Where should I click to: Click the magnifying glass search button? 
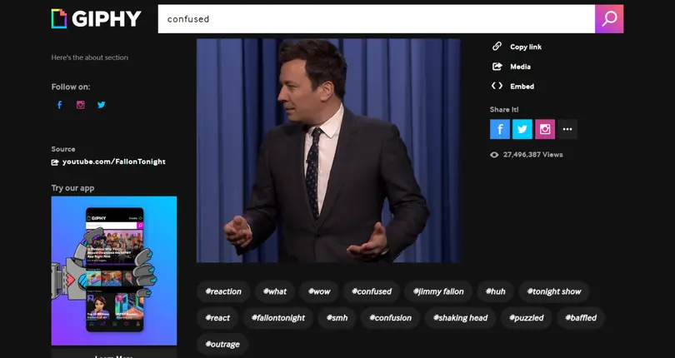click(608, 18)
